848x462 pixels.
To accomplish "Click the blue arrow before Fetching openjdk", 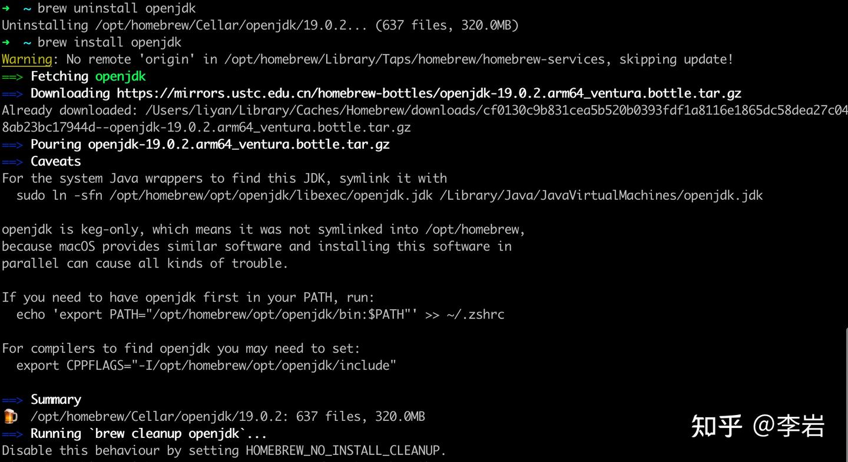I will click(x=12, y=76).
